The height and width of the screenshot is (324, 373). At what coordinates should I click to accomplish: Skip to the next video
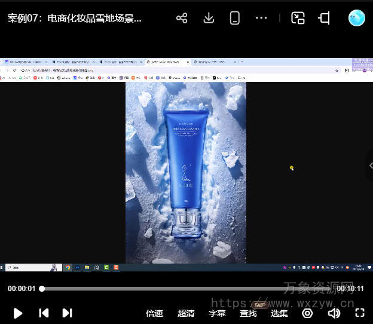(68, 313)
